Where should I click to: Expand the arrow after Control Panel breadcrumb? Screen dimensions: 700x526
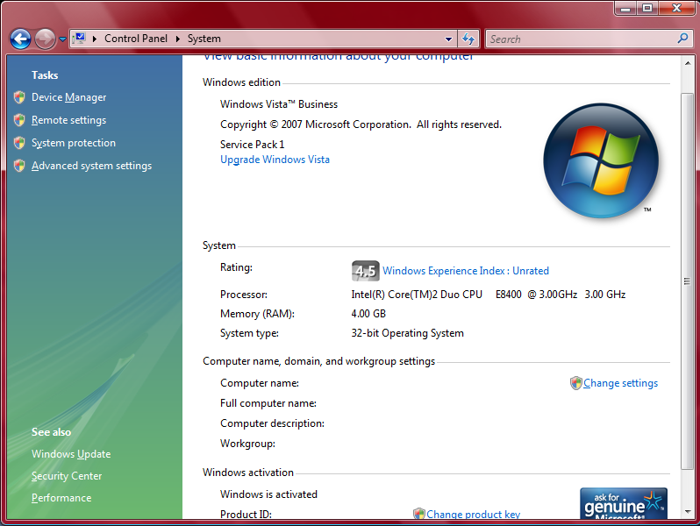pos(177,39)
